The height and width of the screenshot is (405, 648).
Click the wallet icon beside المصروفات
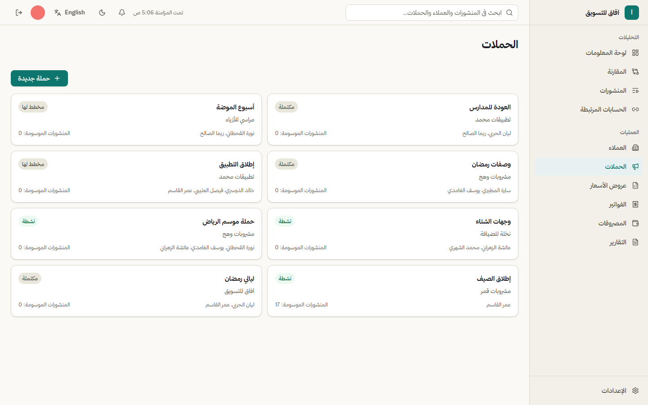point(635,223)
